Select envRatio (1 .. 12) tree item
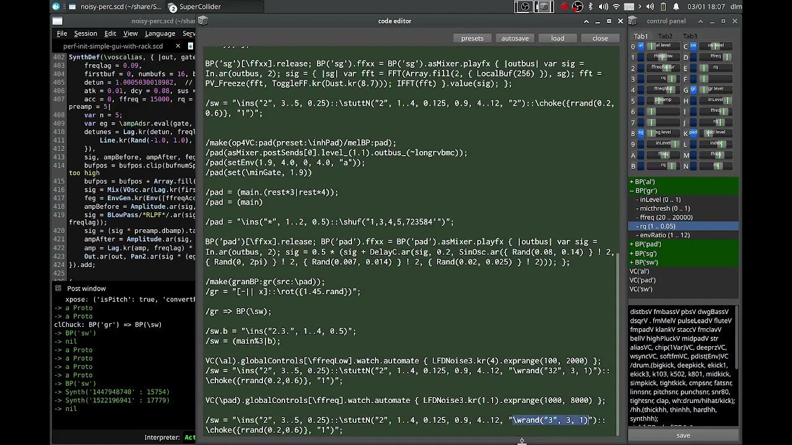This screenshot has width=792, height=445. 684,235
